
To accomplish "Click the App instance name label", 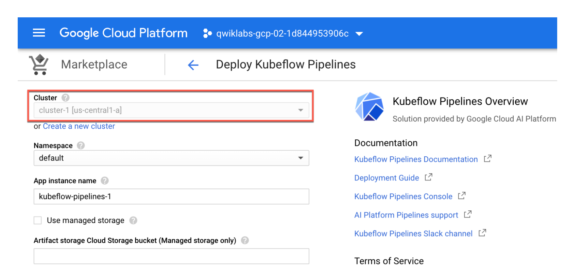I will (65, 181).
